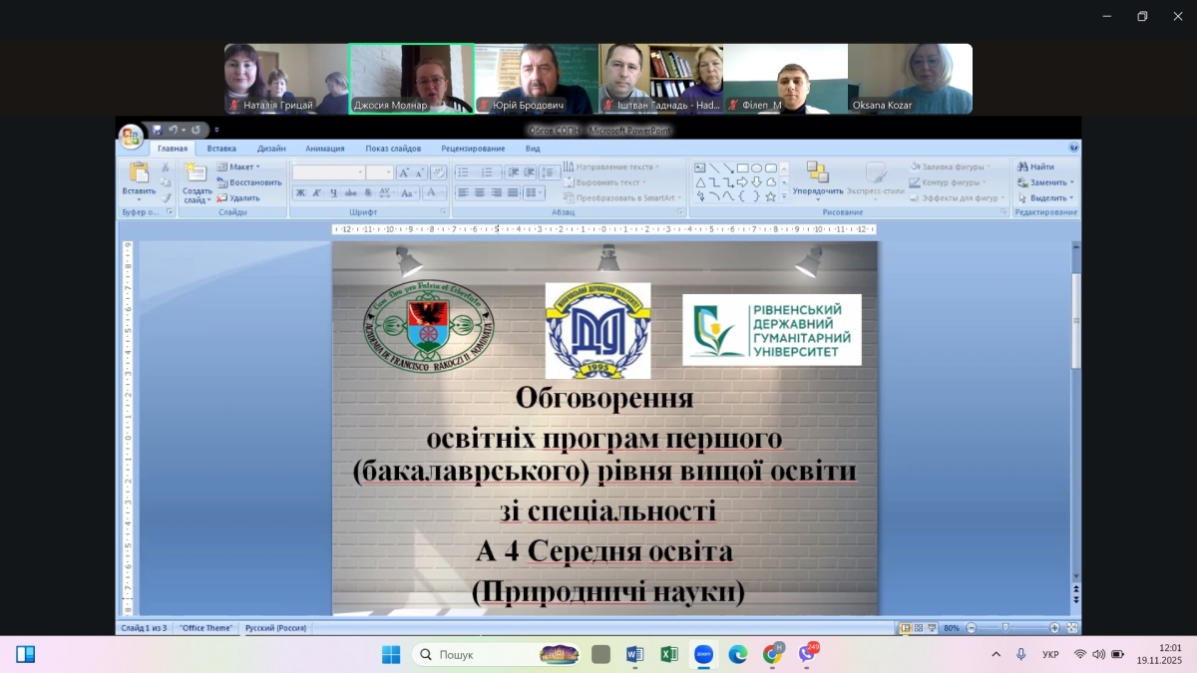Click the Delete slide (Удалить) icon
1197x673 pixels.
point(238,197)
